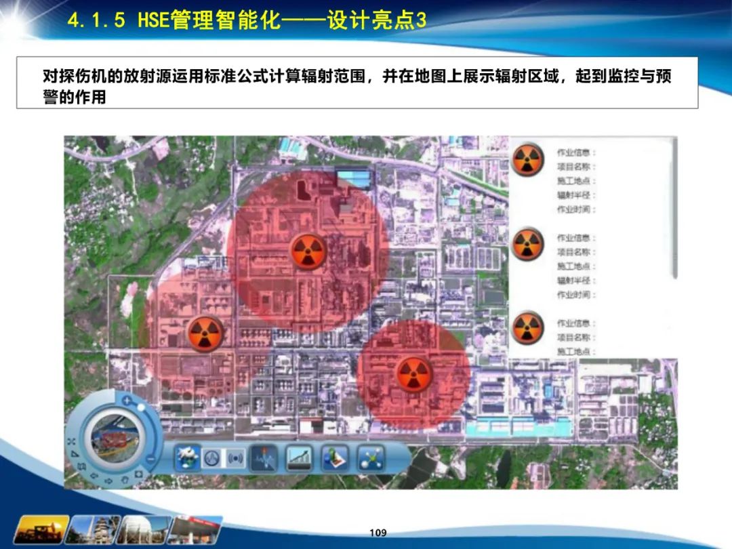
Task: Click the gas station thumbnail in footer
Action: (196, 530)
